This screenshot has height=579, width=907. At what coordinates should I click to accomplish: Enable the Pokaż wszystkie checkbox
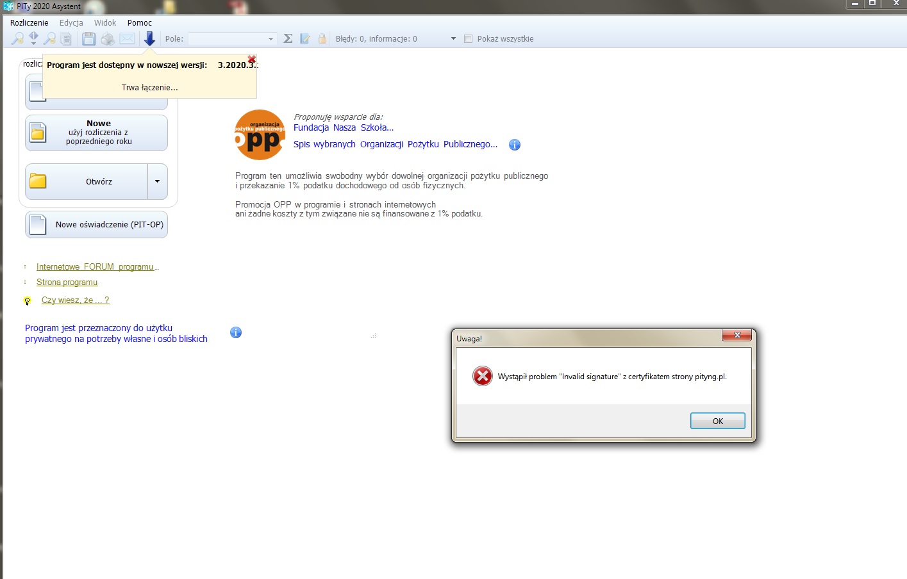[x=468, y=39]
